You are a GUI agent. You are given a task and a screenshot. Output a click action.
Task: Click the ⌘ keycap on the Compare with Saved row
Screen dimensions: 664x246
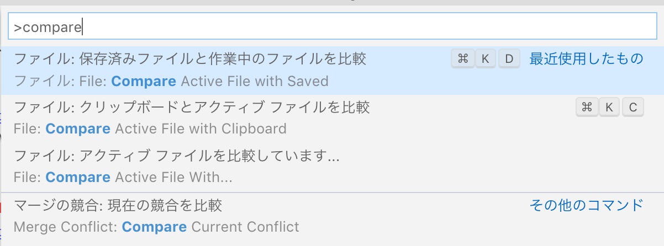tap(463, 58)
